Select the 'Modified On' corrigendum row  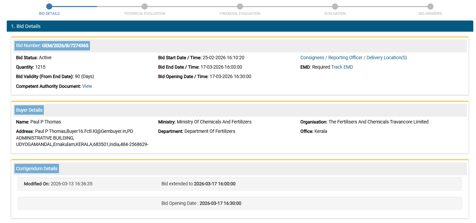[240, 184]
